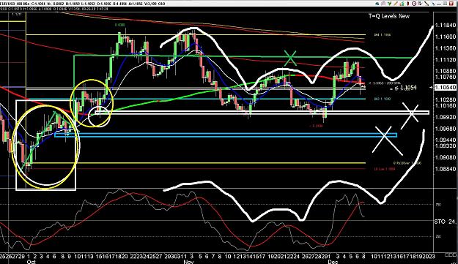Click the gray pin icon next to the clock icon
This screenshot has height=264, width=458.
[421, 4]
